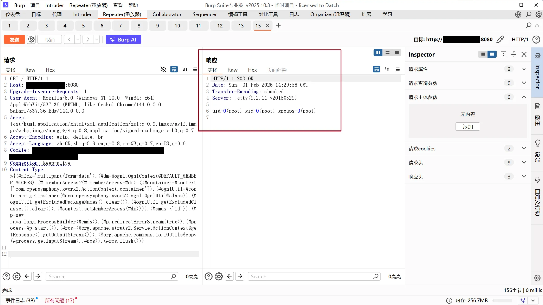Open the 查看 (View) menu
The image size is (543, 305).
[x=118, y=5]
